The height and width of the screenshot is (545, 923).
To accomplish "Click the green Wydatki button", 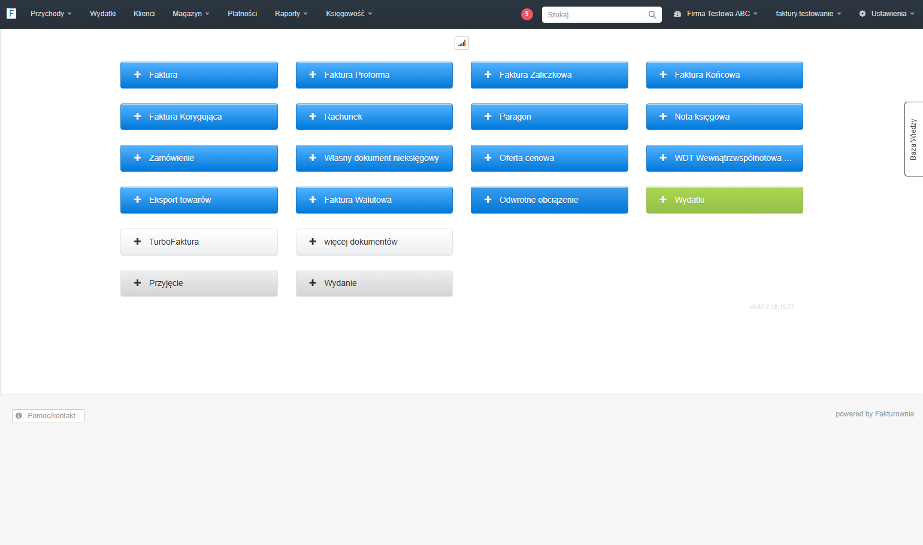I will pos(725,200).
